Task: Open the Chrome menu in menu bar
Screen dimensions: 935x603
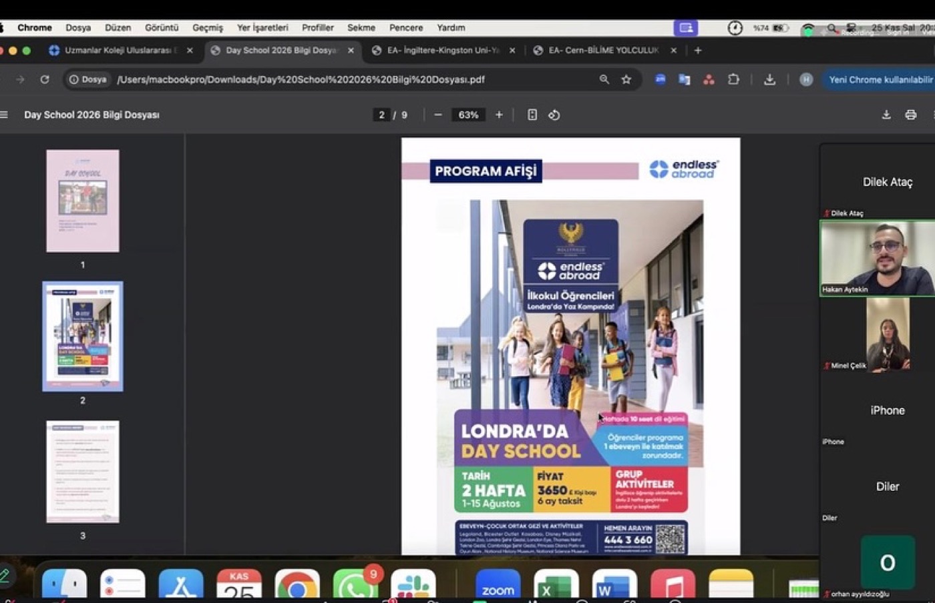Action: point(35,27)
